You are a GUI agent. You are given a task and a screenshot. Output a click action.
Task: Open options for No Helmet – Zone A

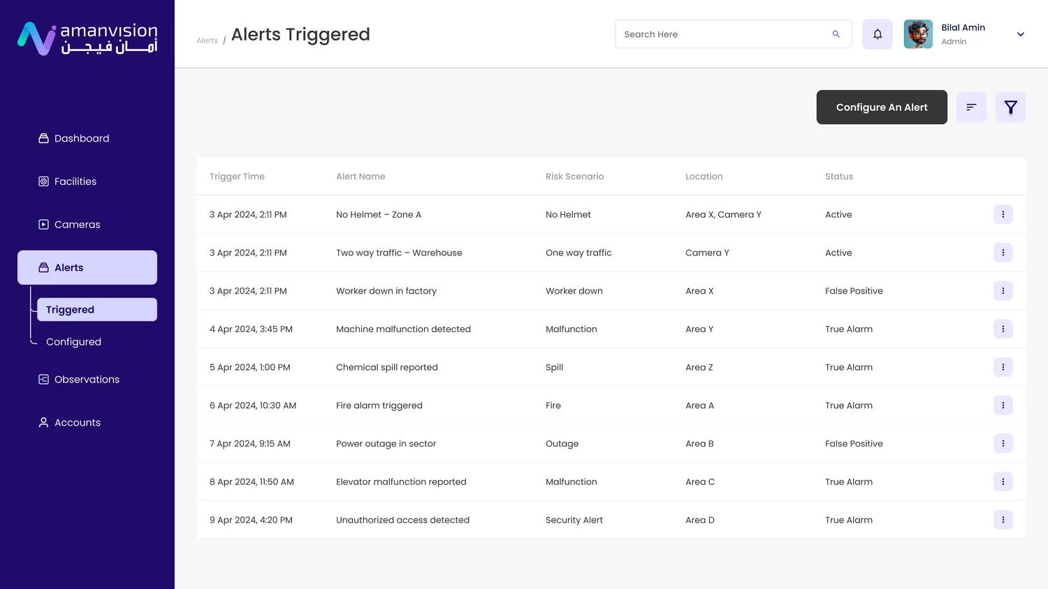[x=1003, y=214]
